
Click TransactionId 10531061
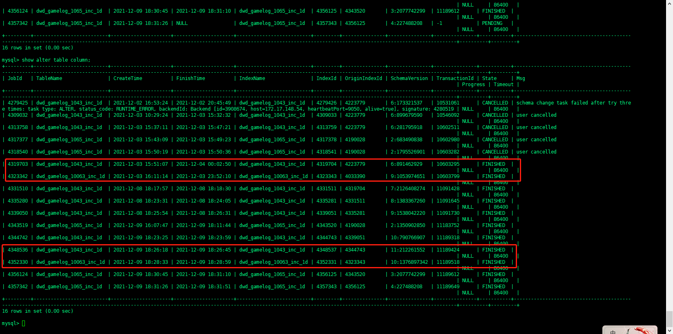pyautogui.click(x=448, y=103)
